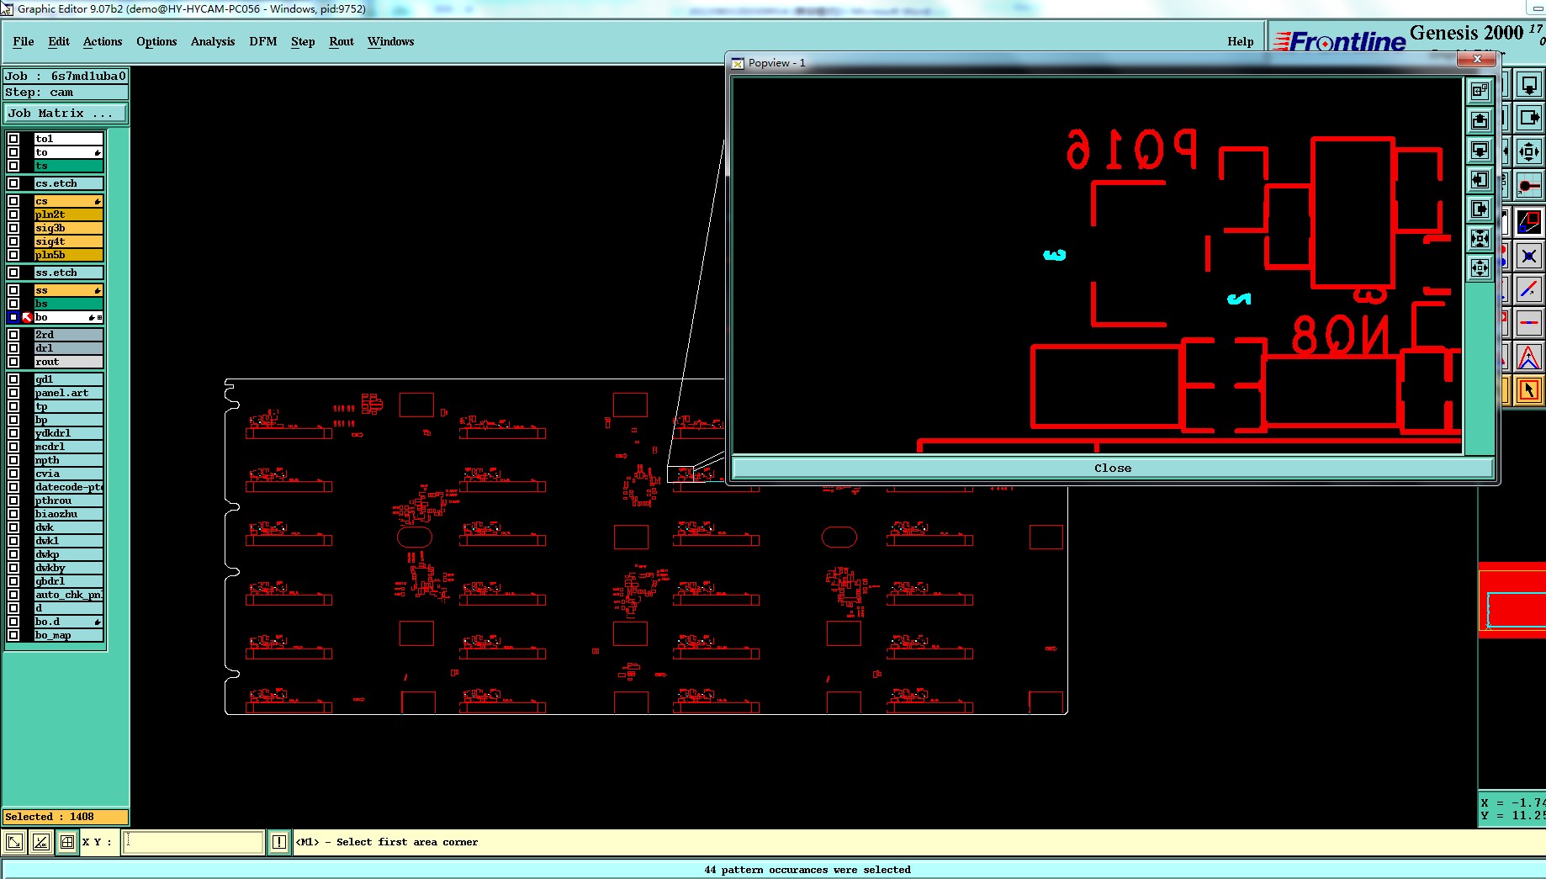Click the main toolbar pan-right icon

1529,118
